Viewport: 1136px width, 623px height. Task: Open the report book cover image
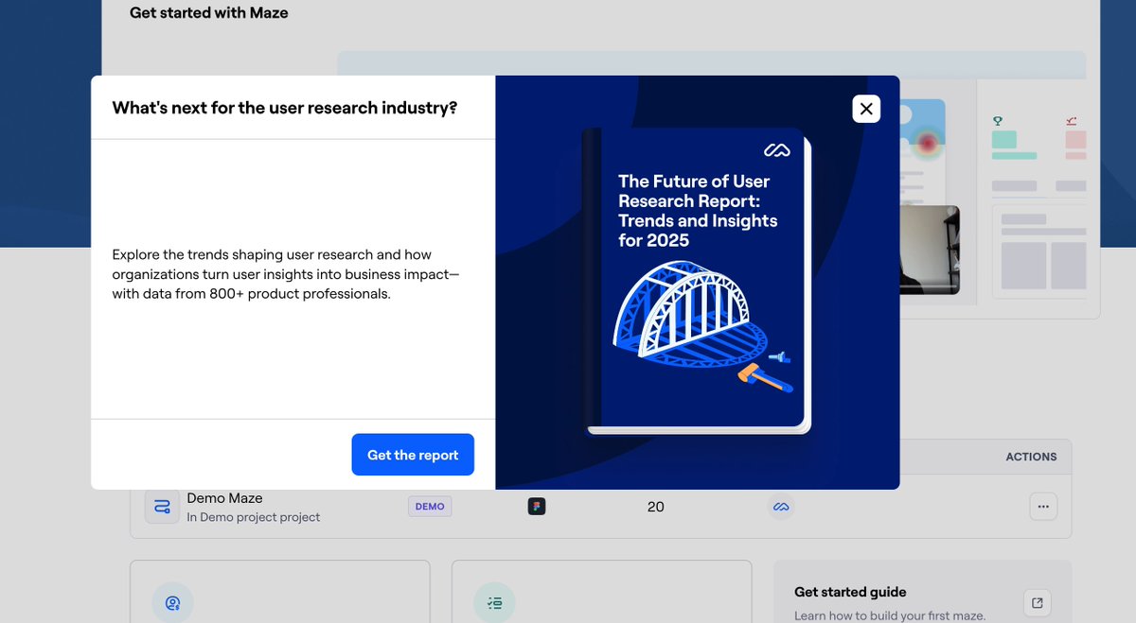coord(698,282)
